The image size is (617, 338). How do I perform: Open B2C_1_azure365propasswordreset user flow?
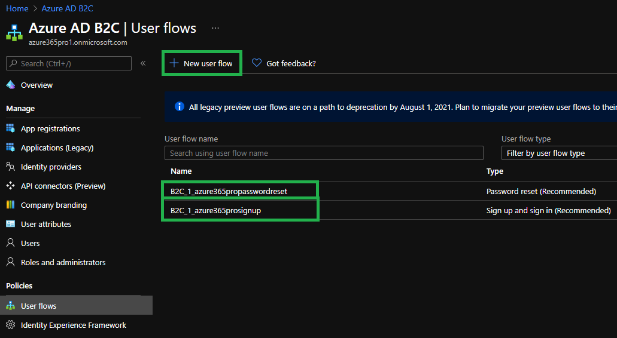point(229,191)
